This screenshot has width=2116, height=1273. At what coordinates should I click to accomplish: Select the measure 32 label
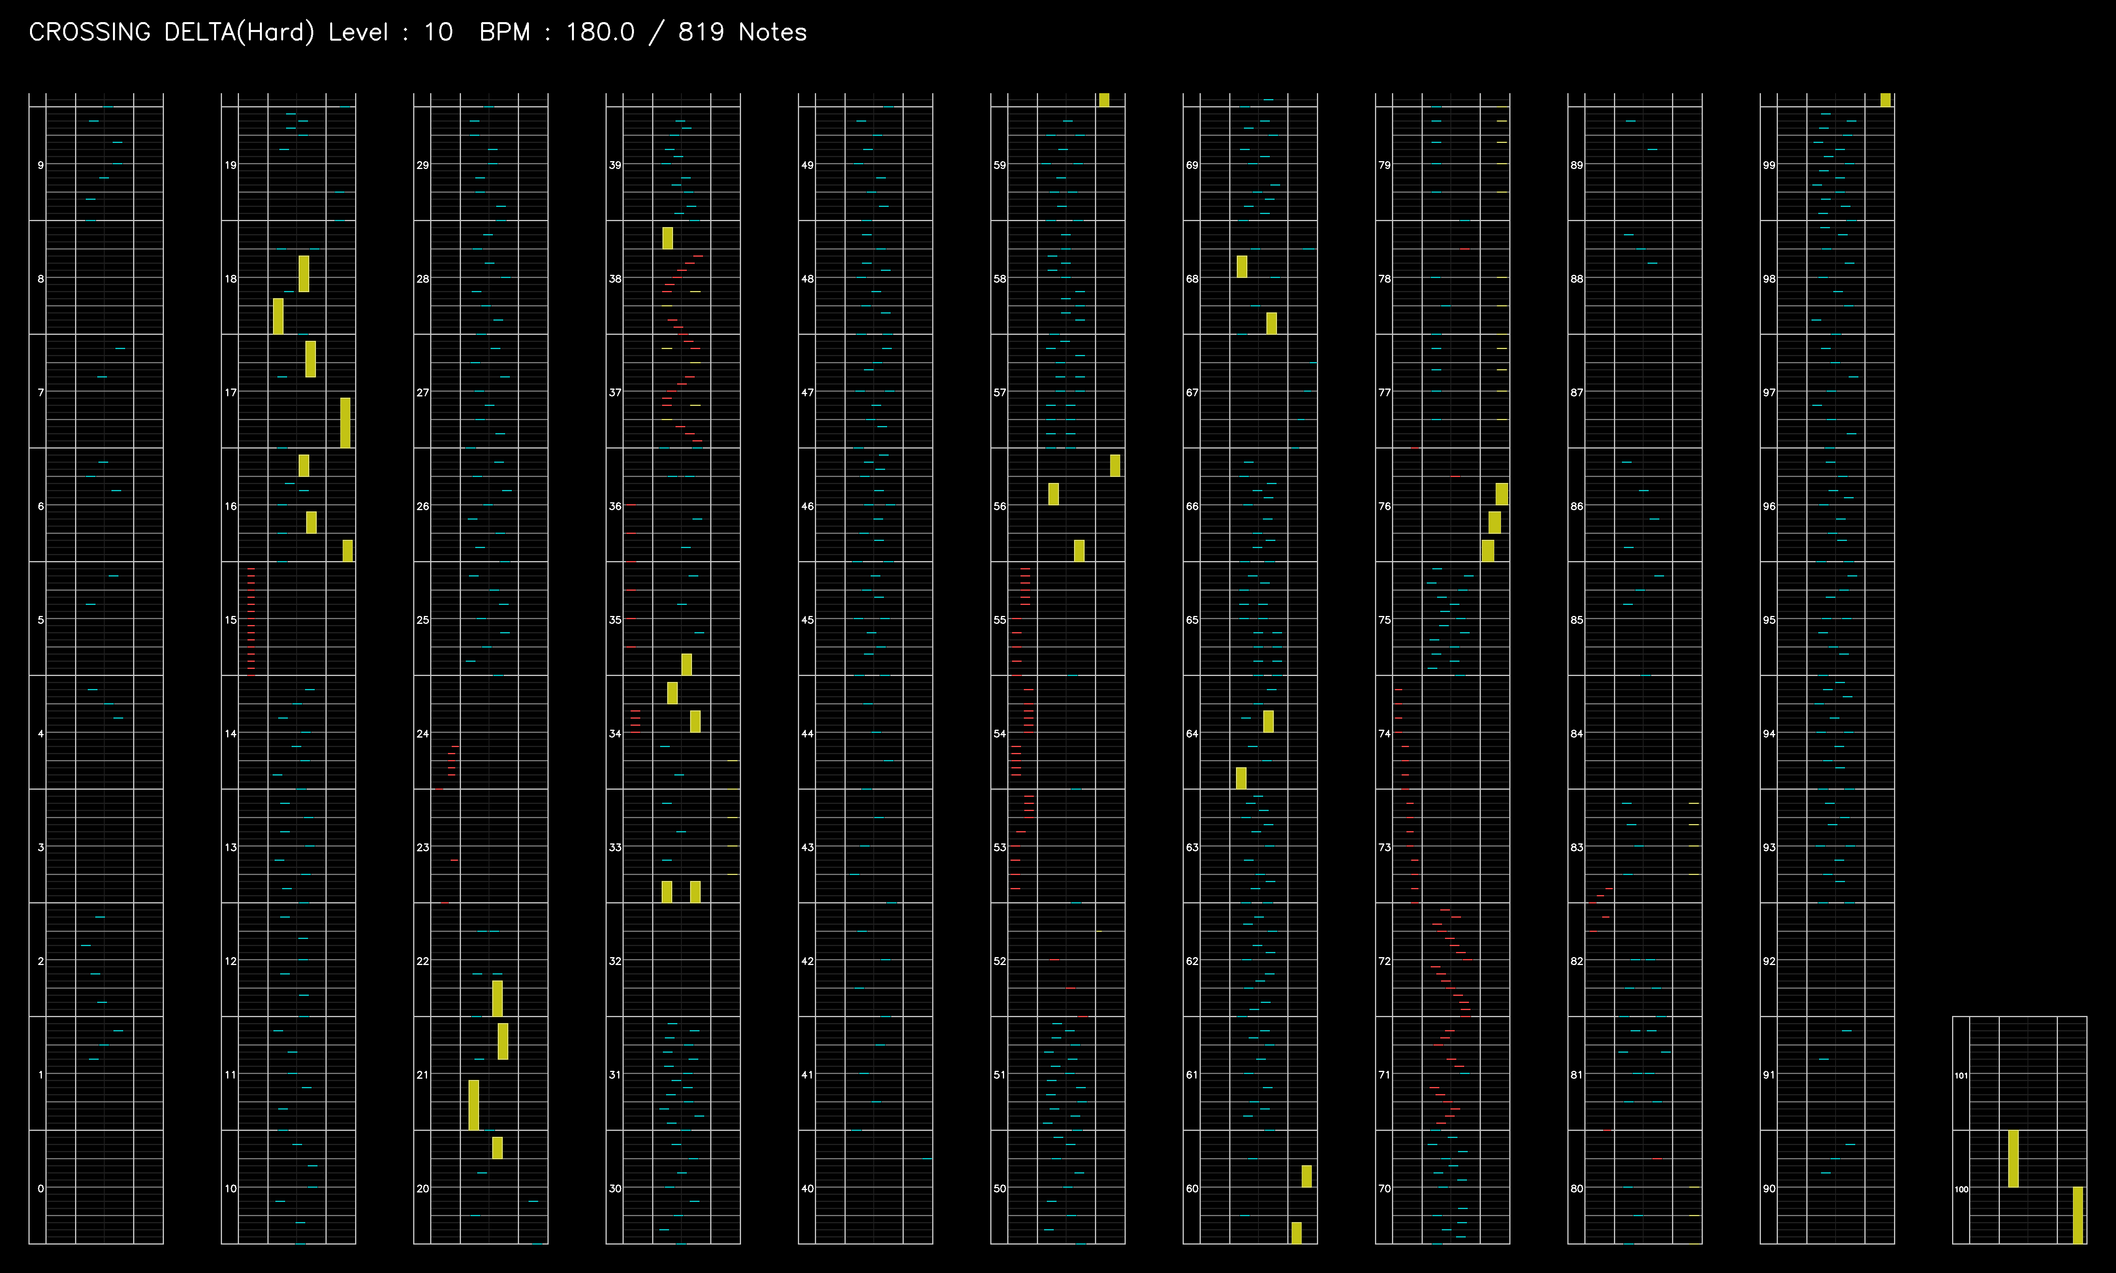615,961
